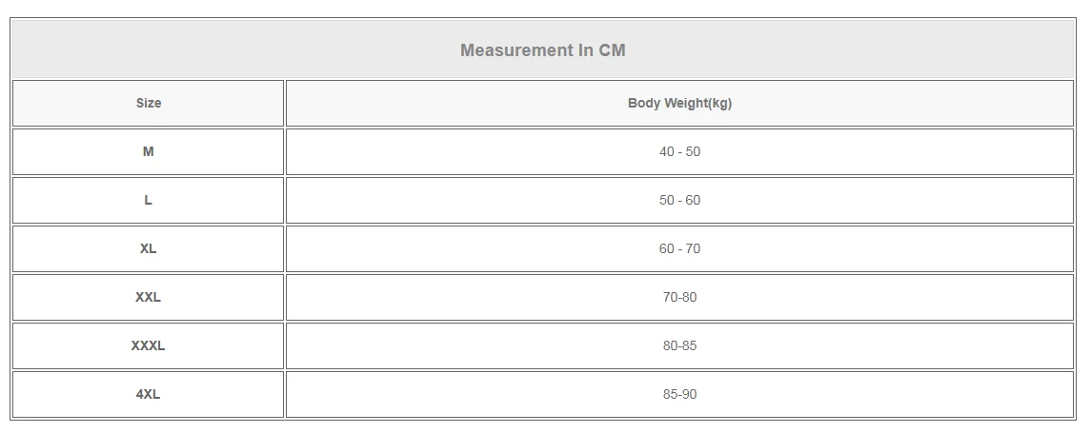The height and width of the screenshot is (433, 1091).
Task: Click the weight range beside XXXL
Action: 679,345
